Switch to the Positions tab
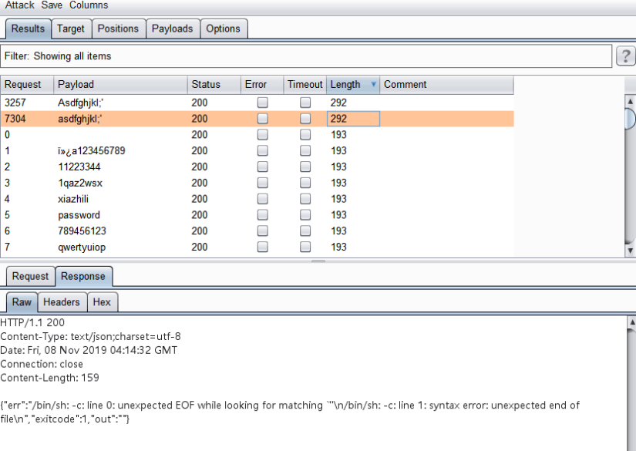This screenshot has height=451, width=636. point(118,29)
